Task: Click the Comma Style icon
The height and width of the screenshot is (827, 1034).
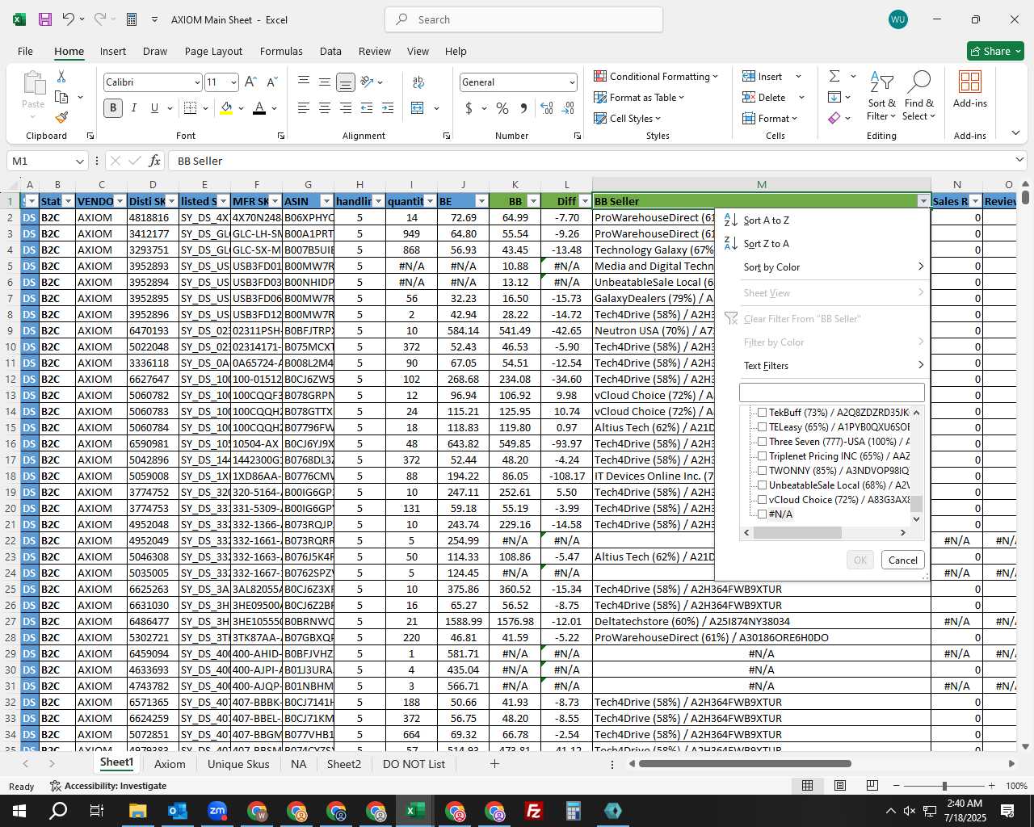Action: coord(523,107)
